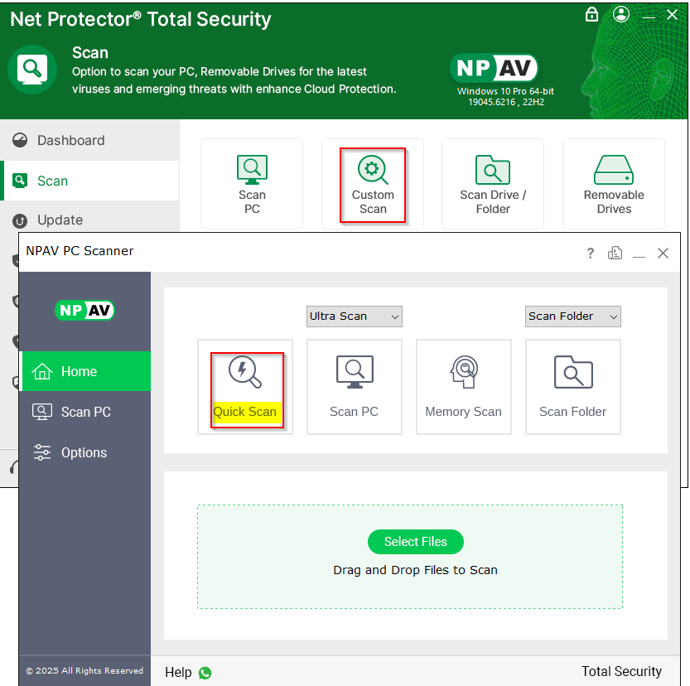Launch the Memory Scan tile
Screen dimensions: 690x686
pyautogui.click(x=463, y=386)
